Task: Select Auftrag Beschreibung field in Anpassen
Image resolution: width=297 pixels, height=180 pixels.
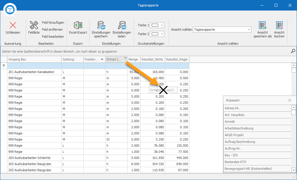Action: tap(257, 142)
